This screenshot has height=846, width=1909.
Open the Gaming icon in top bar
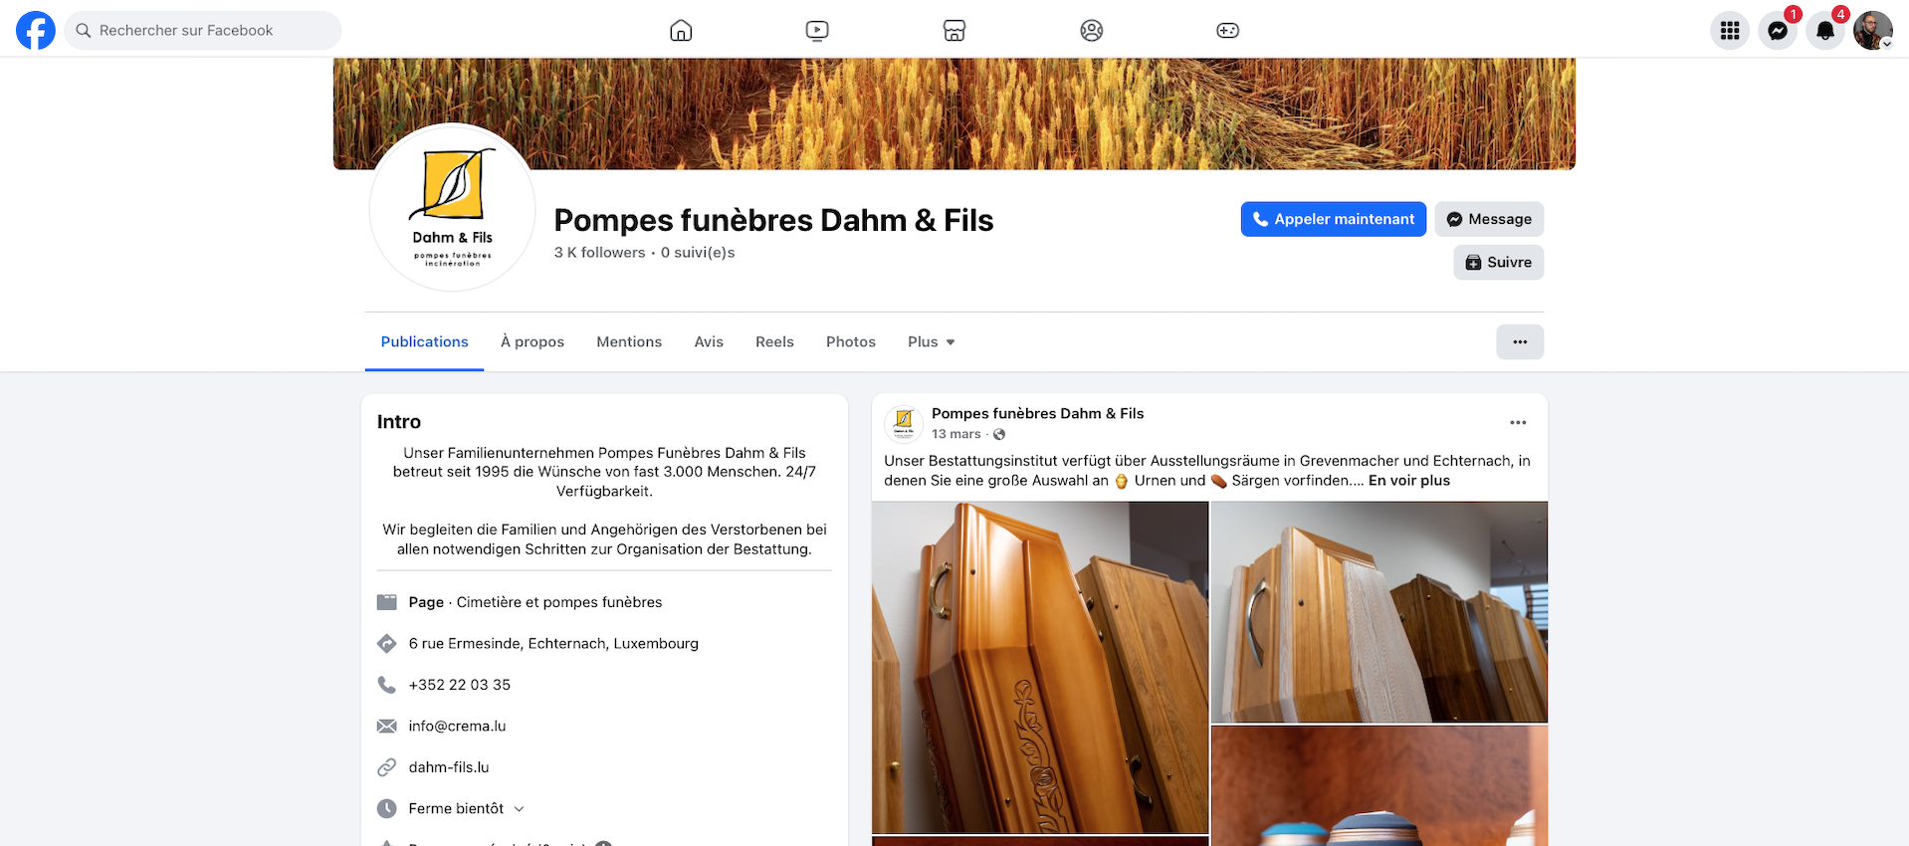pyautogui.click(x=1228, y=30)
